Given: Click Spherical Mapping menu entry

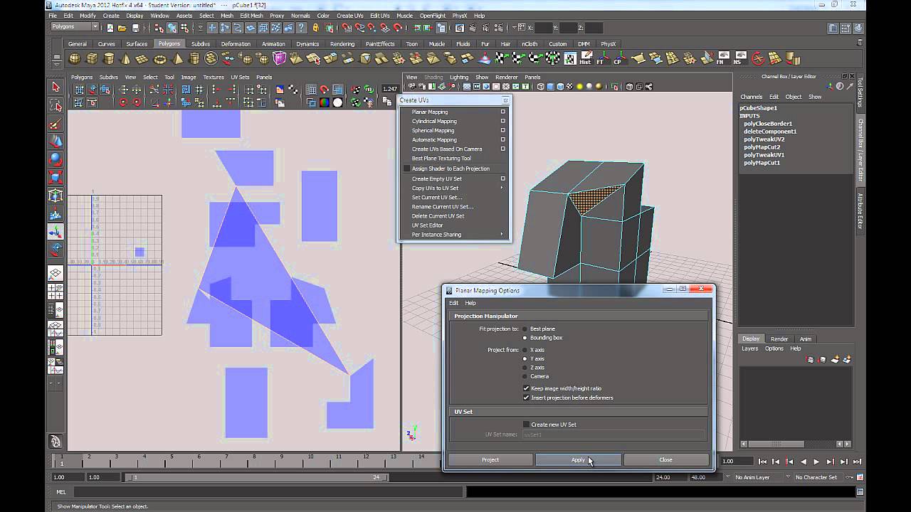Looking at the screenshot, I should 433,130.
